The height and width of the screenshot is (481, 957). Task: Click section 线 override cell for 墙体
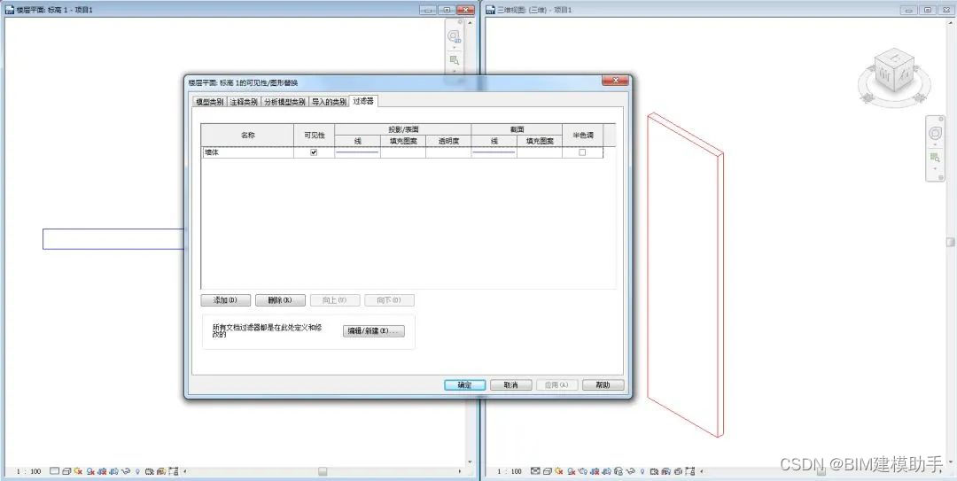pos(494,152)
